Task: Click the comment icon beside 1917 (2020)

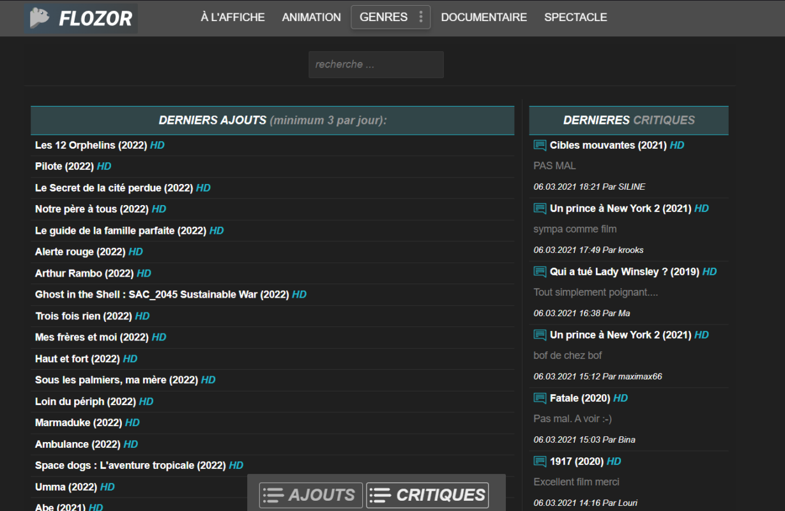Action: 540,462
